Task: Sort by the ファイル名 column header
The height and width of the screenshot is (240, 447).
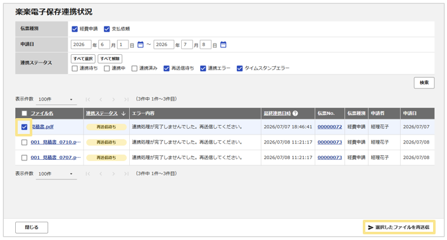Action: click(42, 114)
